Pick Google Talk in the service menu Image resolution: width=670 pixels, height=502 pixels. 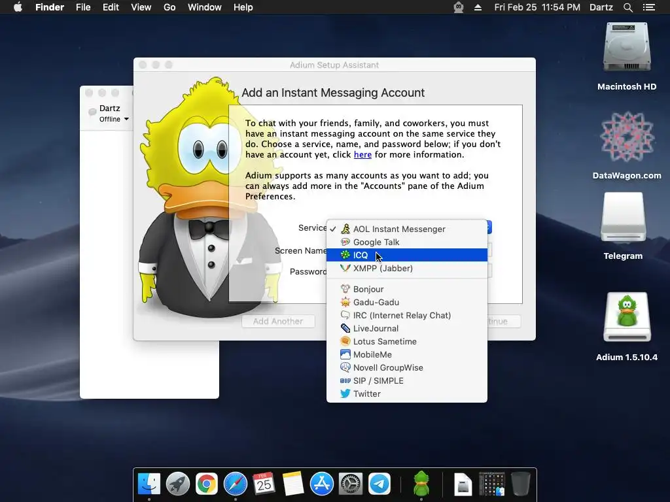click(x=406, y=242)
